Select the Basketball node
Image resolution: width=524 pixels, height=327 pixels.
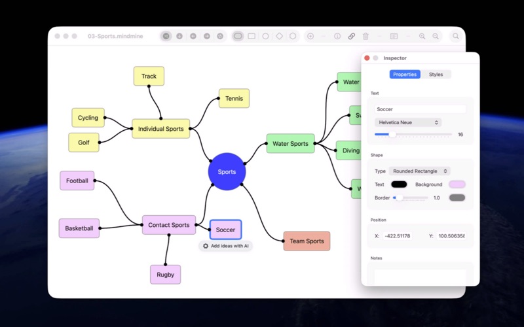[79, 228]
